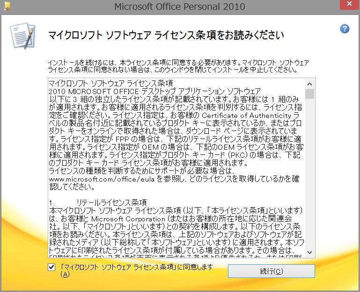Uncheck the license terms agreement checkbox
Image resolution: width=360 pixels, height=292 pixels.
point(51,267)
